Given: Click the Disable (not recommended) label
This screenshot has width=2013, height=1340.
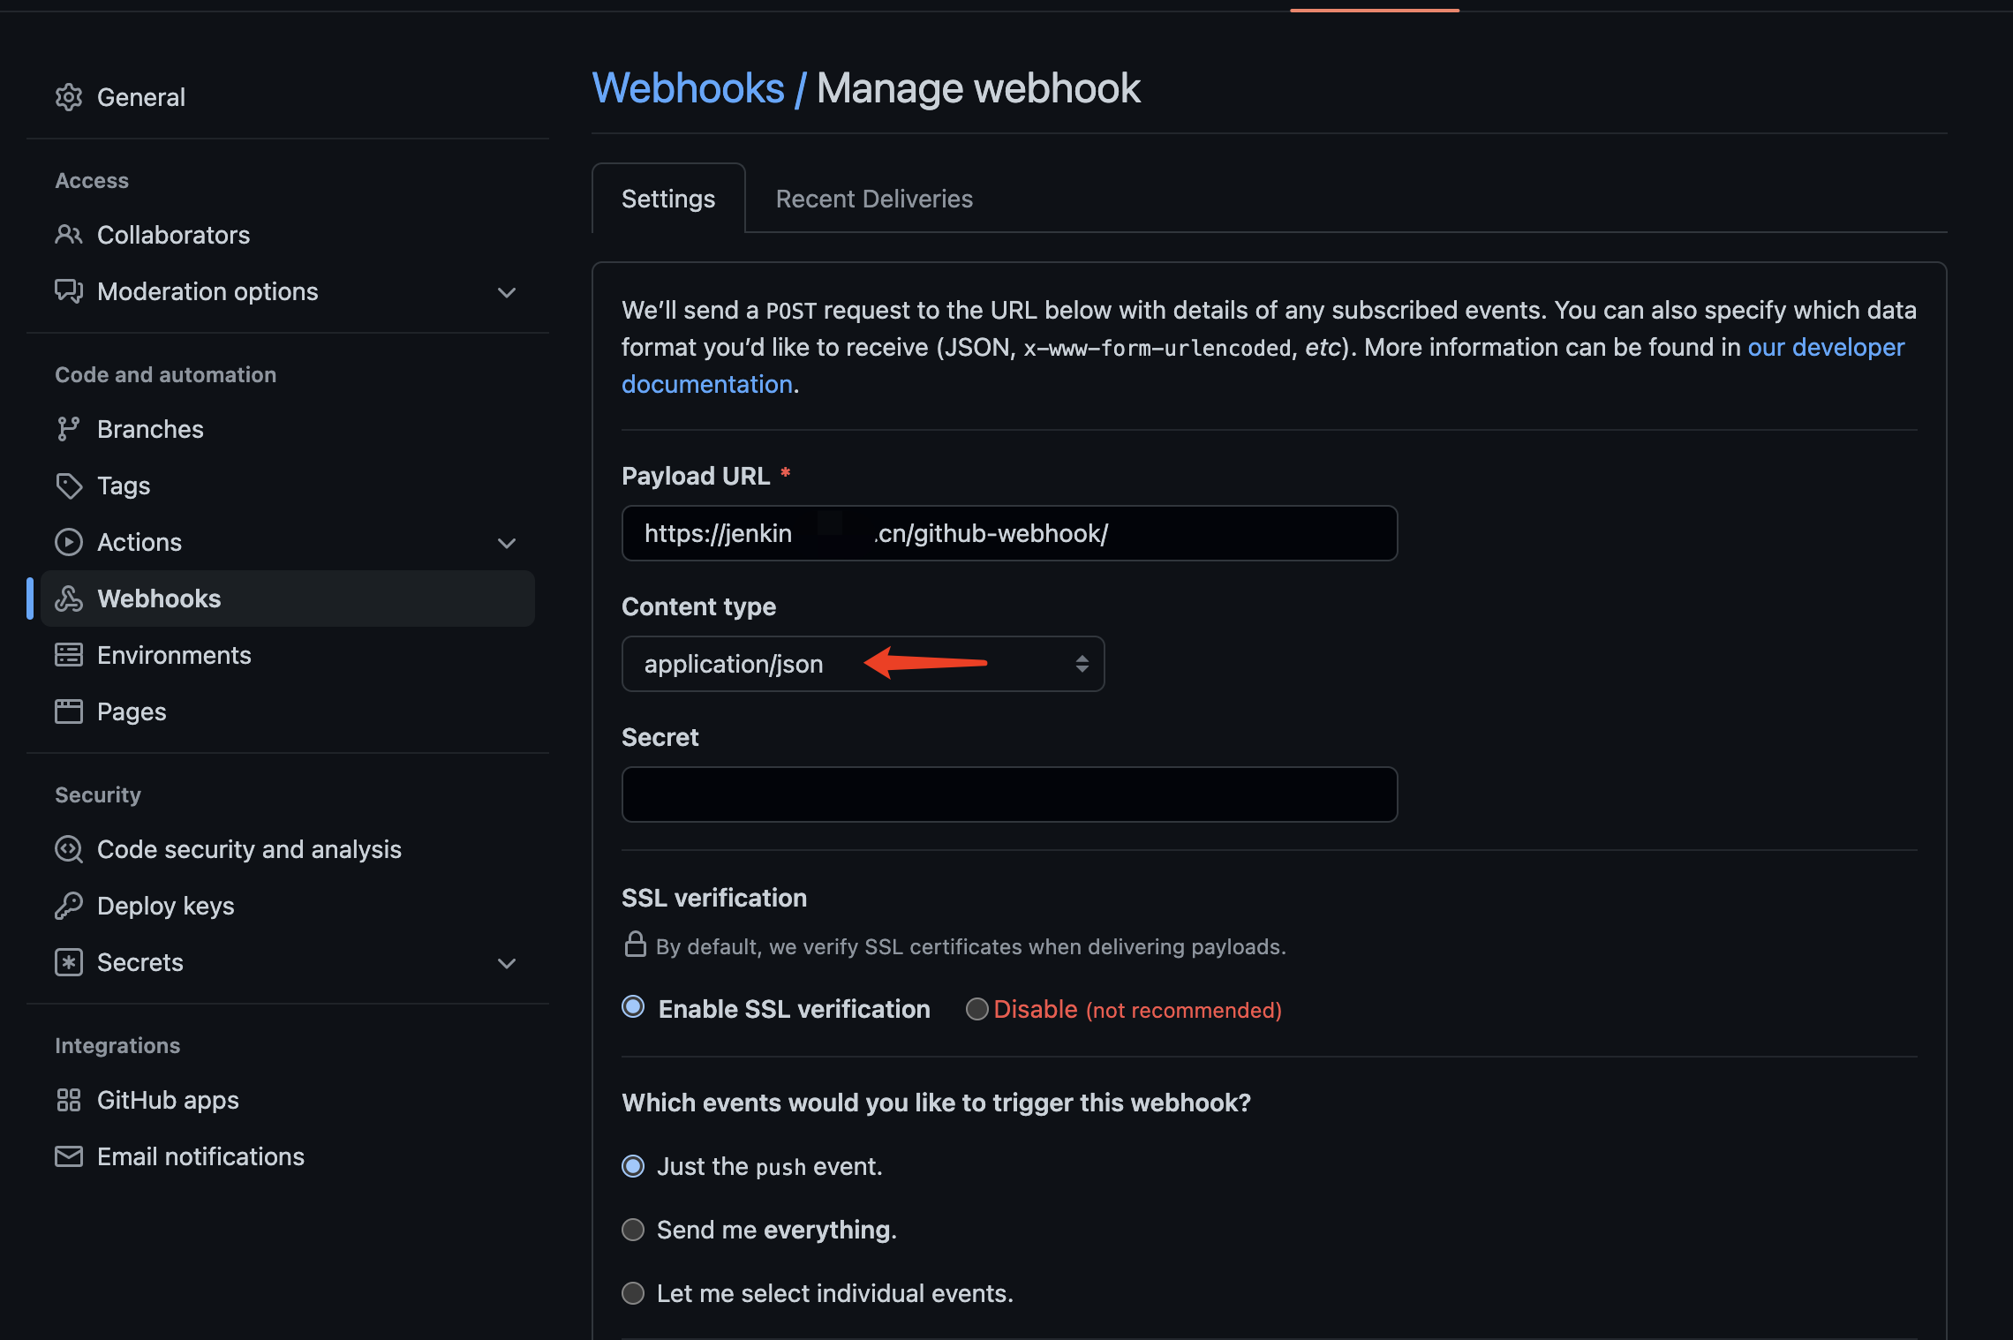Looking at the screenshot, I should tap(1137, 1009).
